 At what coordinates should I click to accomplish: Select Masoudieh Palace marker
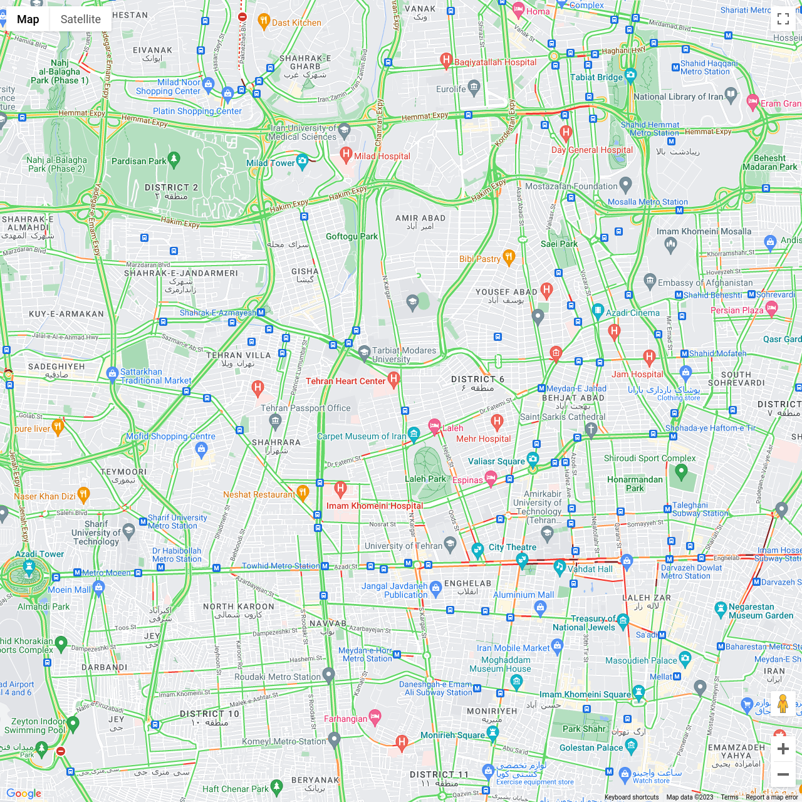(685, 658)
